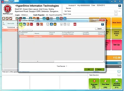Click the Loyalty Number column header
This screenshot has height=91, width=124.
[90, 33]
